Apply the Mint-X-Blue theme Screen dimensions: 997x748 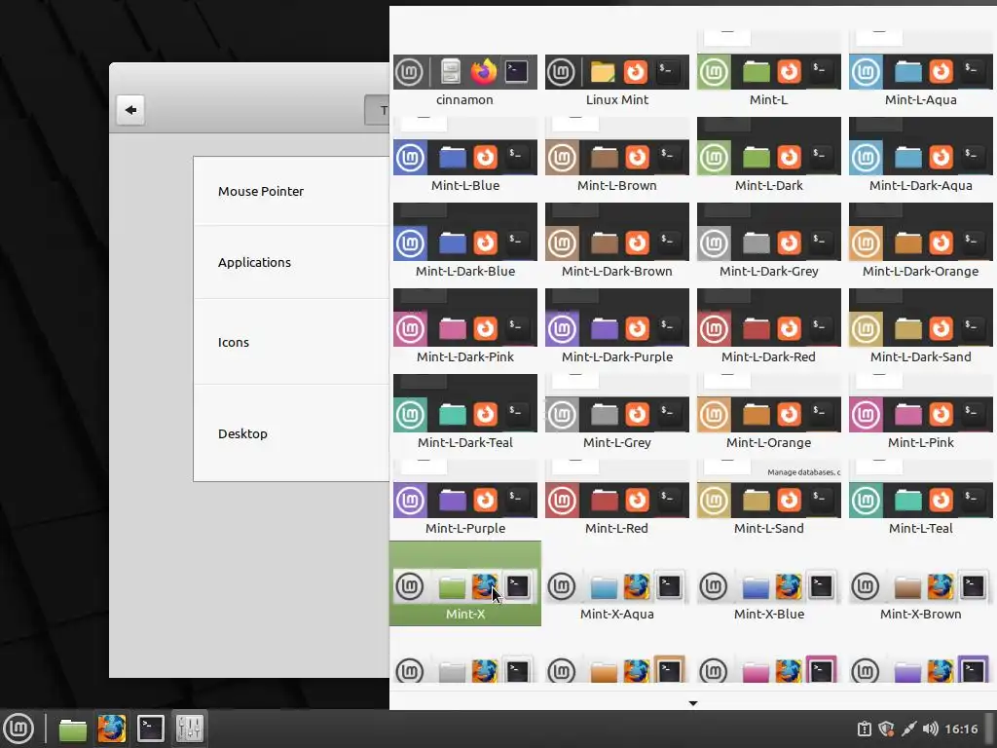(x=769, y=585)
